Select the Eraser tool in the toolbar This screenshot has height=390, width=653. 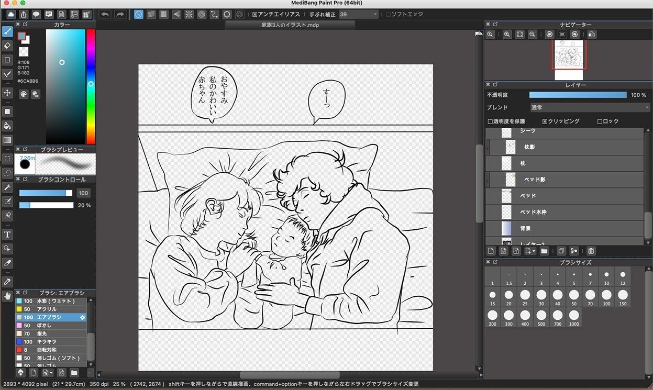coord(7,46)
